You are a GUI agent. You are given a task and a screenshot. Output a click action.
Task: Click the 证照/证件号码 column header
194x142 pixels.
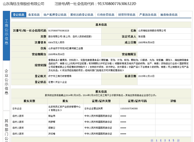pyautogui.click(x=137, y=101)
